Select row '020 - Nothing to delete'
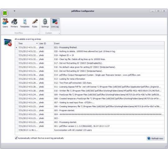Screen dimensions: 168x149 point(90,51)
